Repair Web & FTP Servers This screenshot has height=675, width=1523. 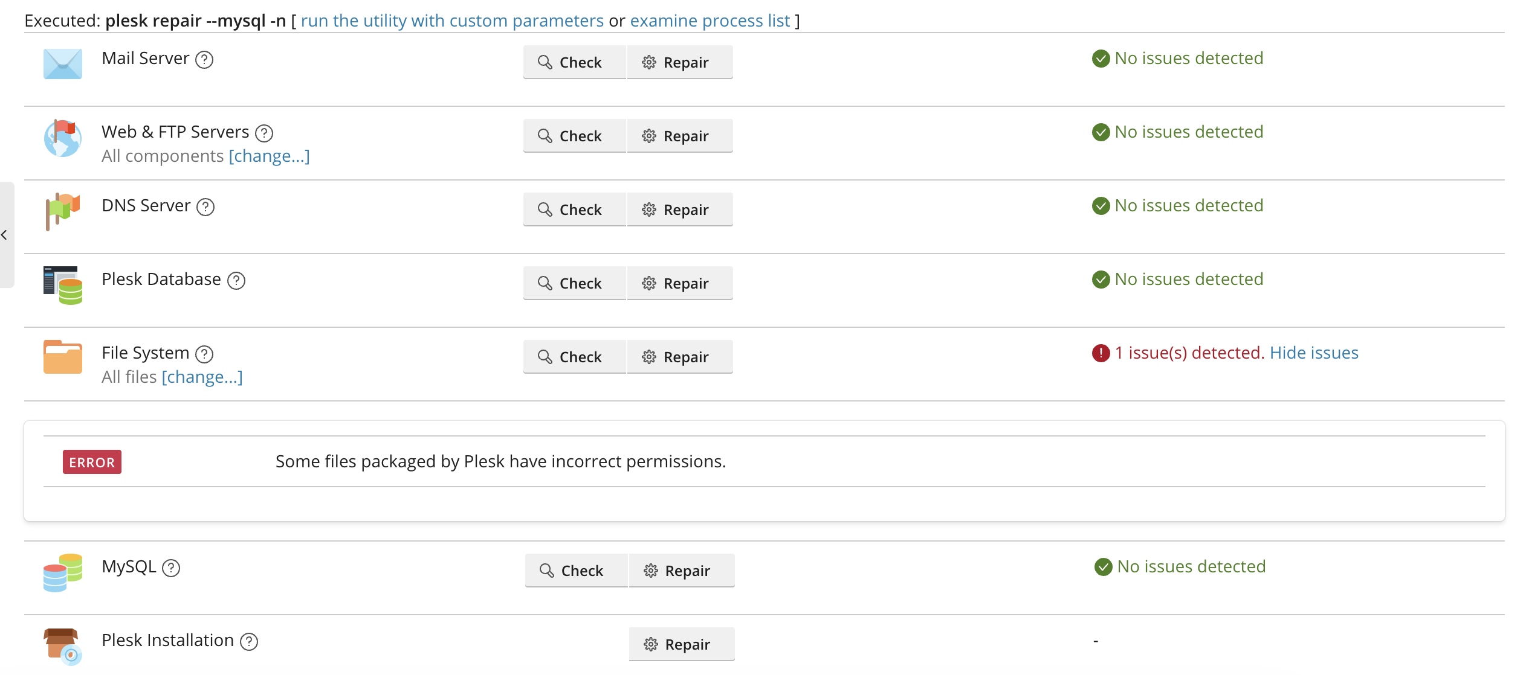(680, 136)
